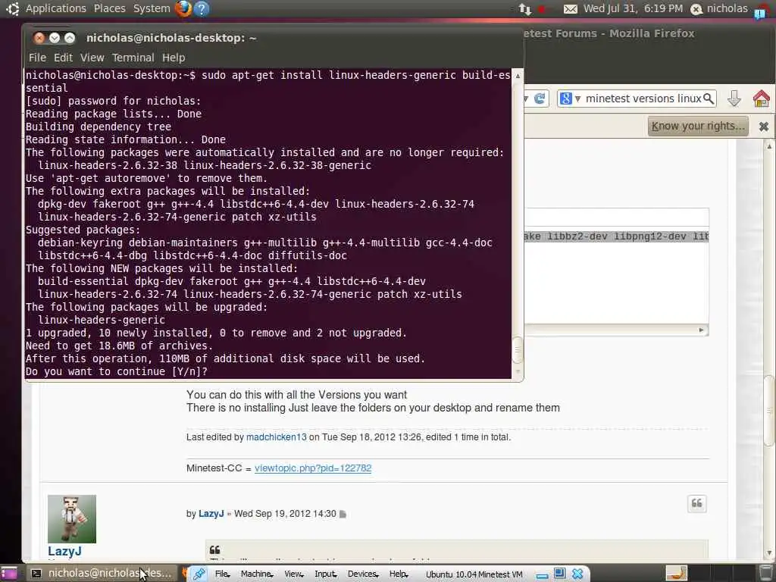Open the VirtualBox Input menu
Viewport: 776px width, 582px height.
click(325, 574)
